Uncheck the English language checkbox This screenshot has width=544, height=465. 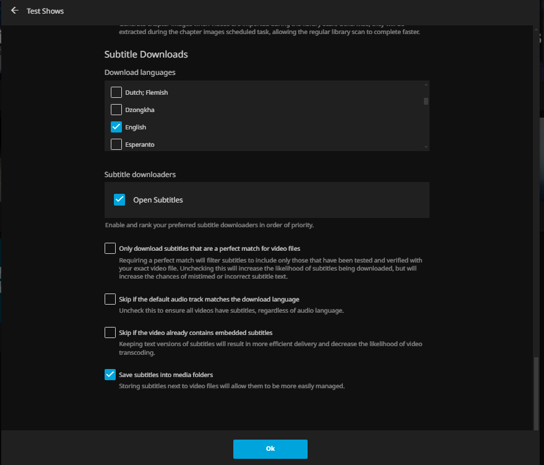[x=116, y=127]
